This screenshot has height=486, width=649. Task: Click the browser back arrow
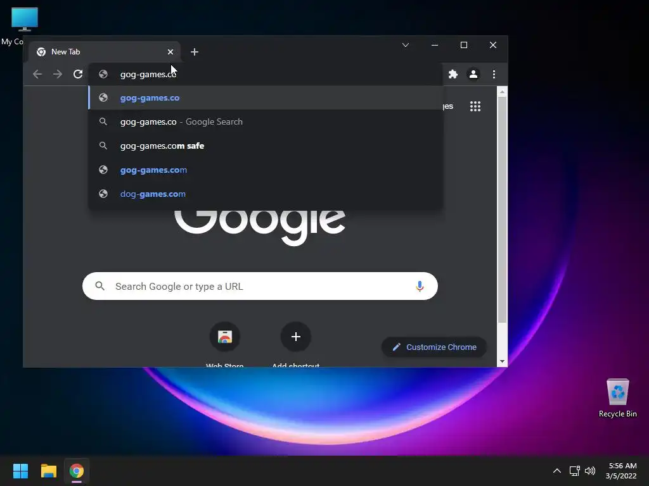pos(37,74)
